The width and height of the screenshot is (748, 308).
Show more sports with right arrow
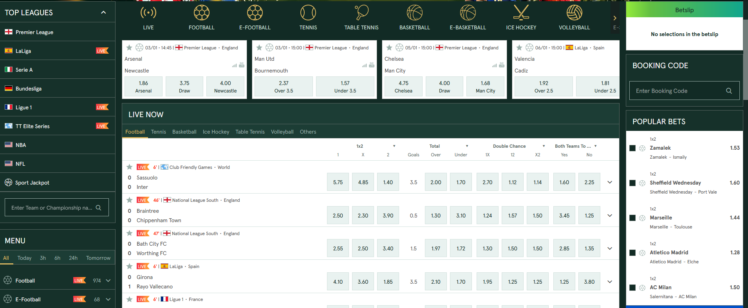(615, 18)
